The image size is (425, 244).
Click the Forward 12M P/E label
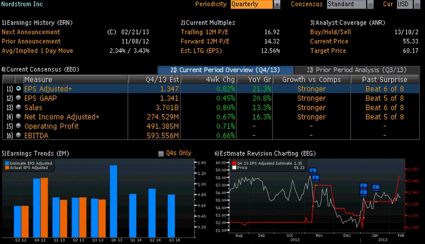tap(205, 41)
